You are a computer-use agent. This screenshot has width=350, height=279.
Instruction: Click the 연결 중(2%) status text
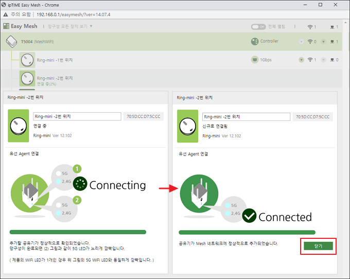coord(46,84)
